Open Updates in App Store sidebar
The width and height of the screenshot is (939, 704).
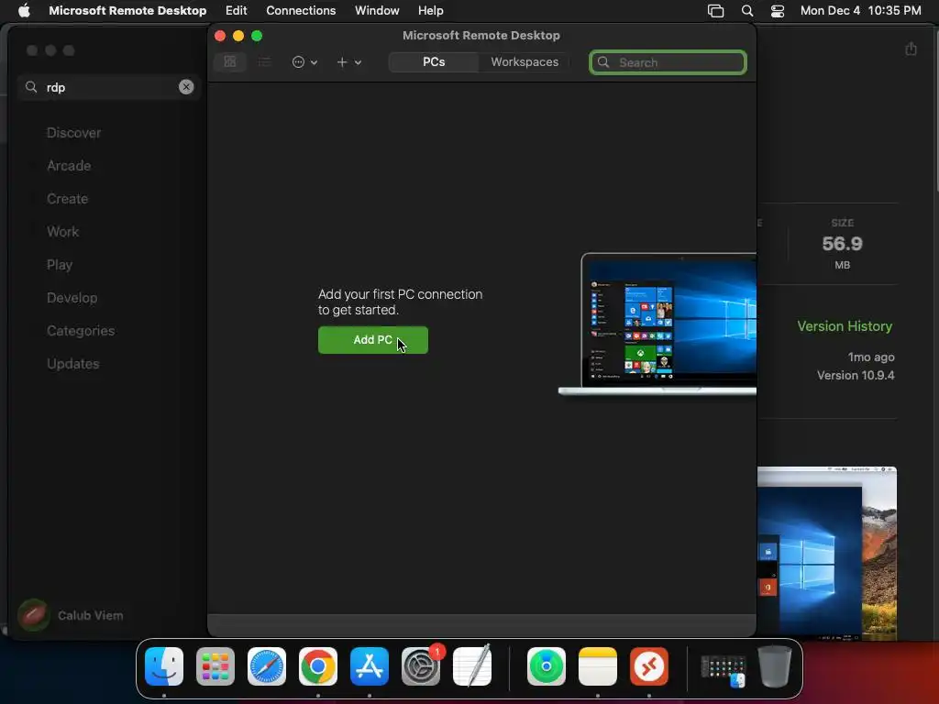tap(73, 363)
